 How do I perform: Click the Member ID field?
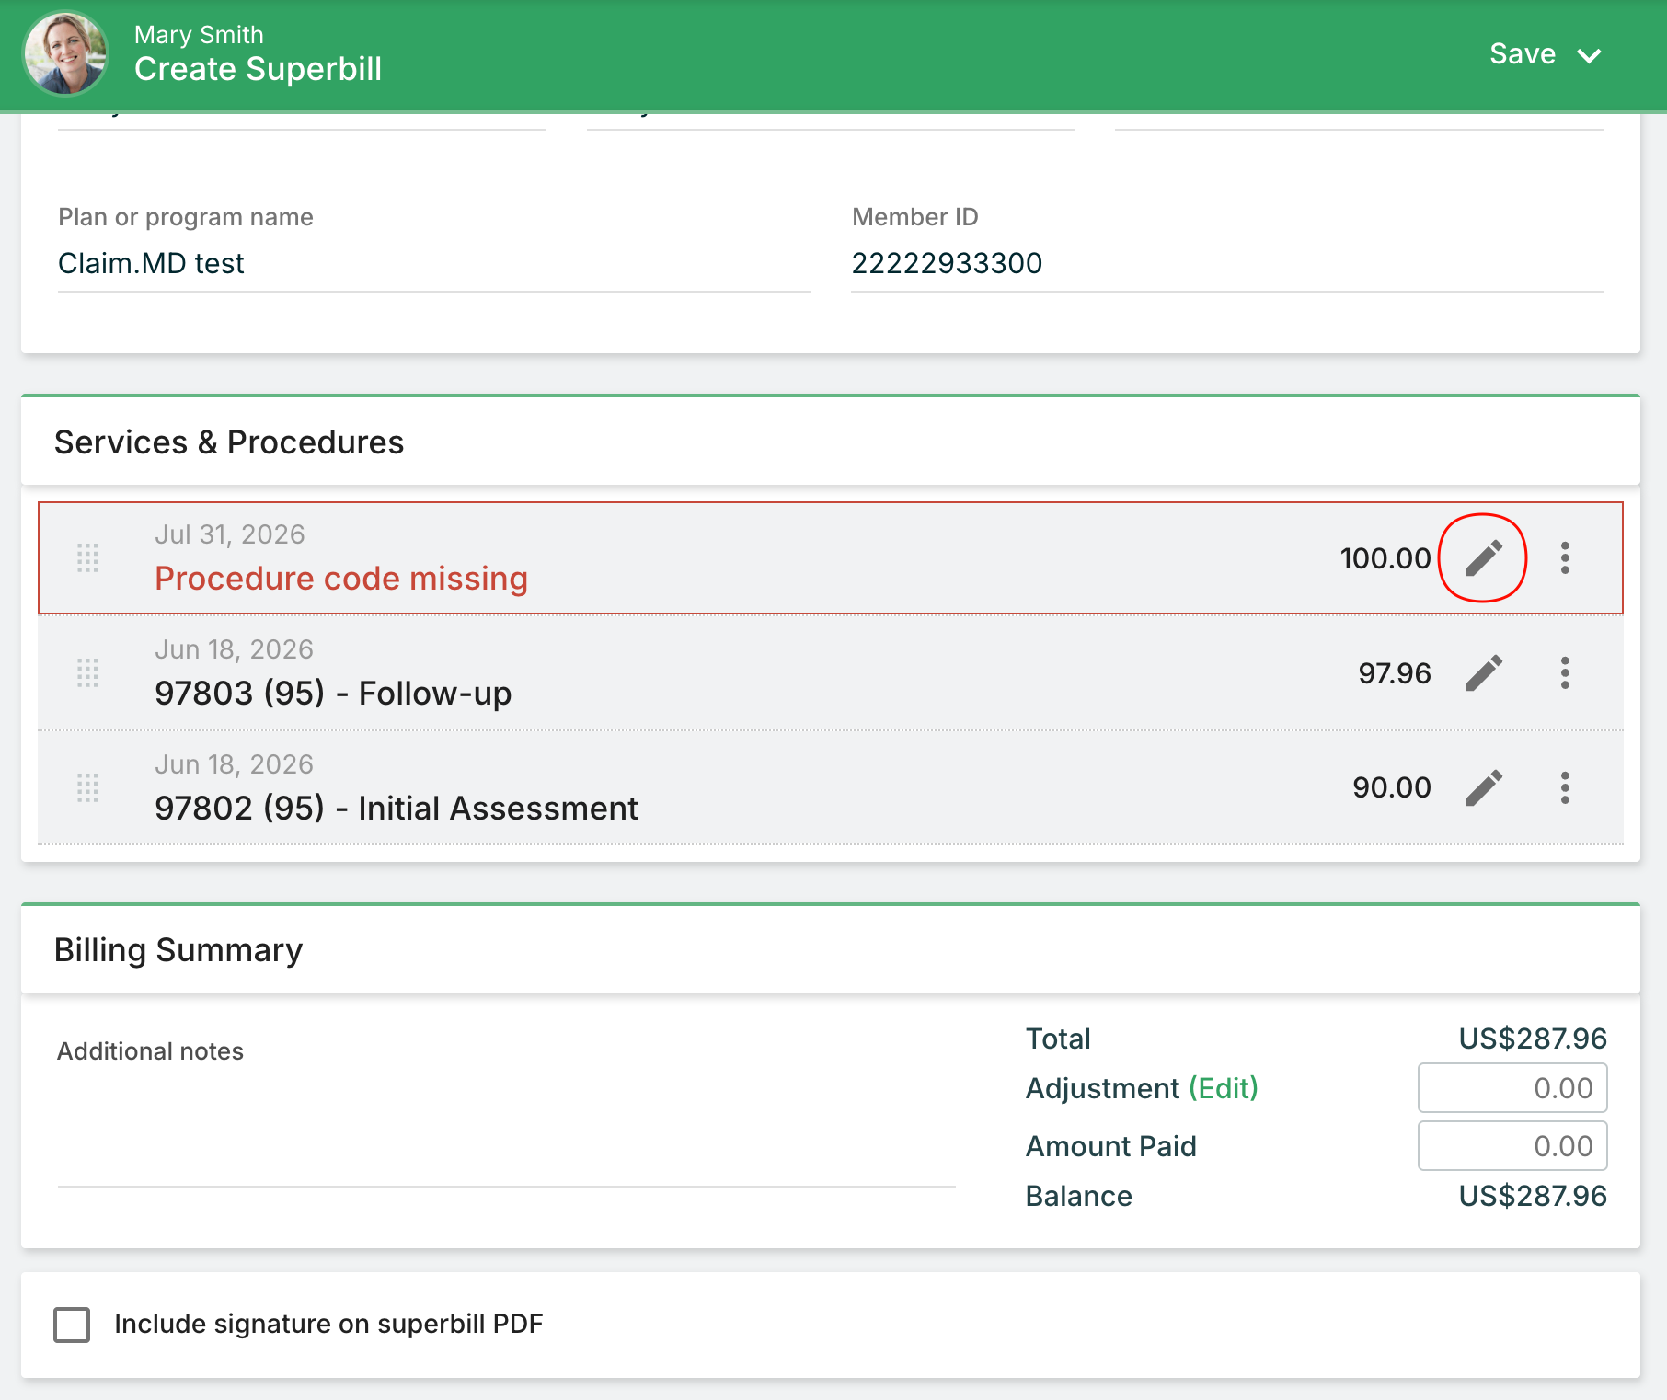[1227, 264]
